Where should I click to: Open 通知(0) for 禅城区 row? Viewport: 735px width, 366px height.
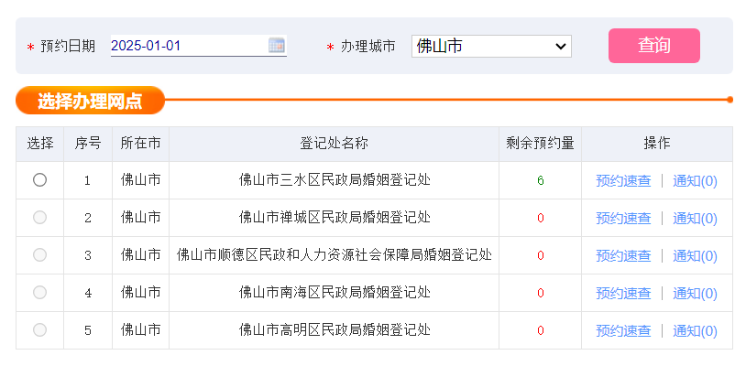pyautogui.click(x=695, y=218)
